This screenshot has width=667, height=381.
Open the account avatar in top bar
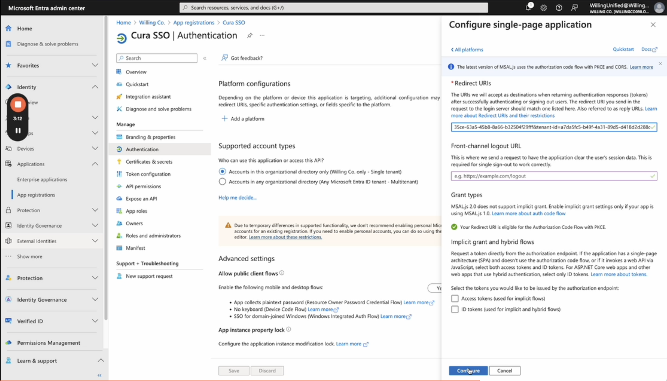click(x=659, y=8)
